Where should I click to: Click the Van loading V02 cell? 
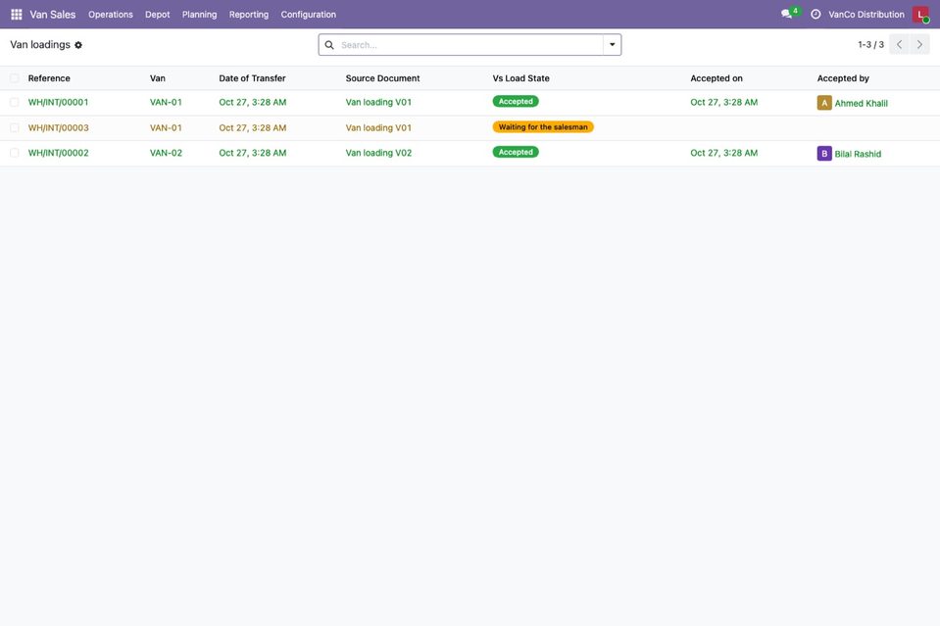click(379, 153)
